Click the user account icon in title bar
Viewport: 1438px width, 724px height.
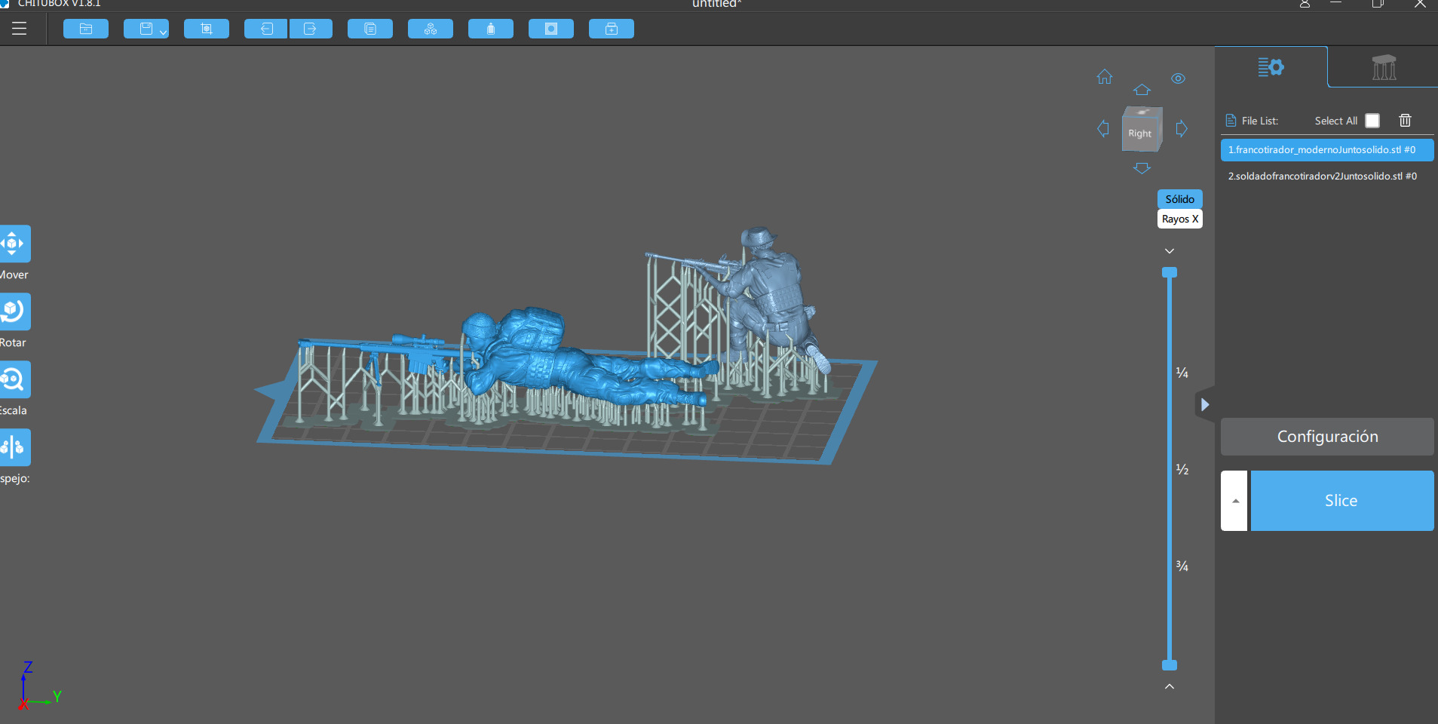pos(1305,4)
